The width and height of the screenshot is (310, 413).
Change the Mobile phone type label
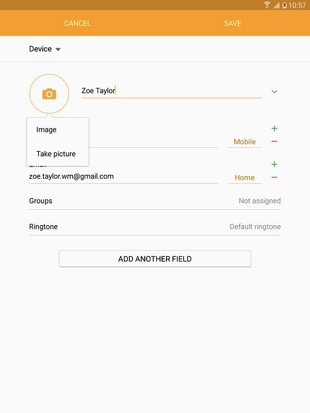tap(245, 142)
